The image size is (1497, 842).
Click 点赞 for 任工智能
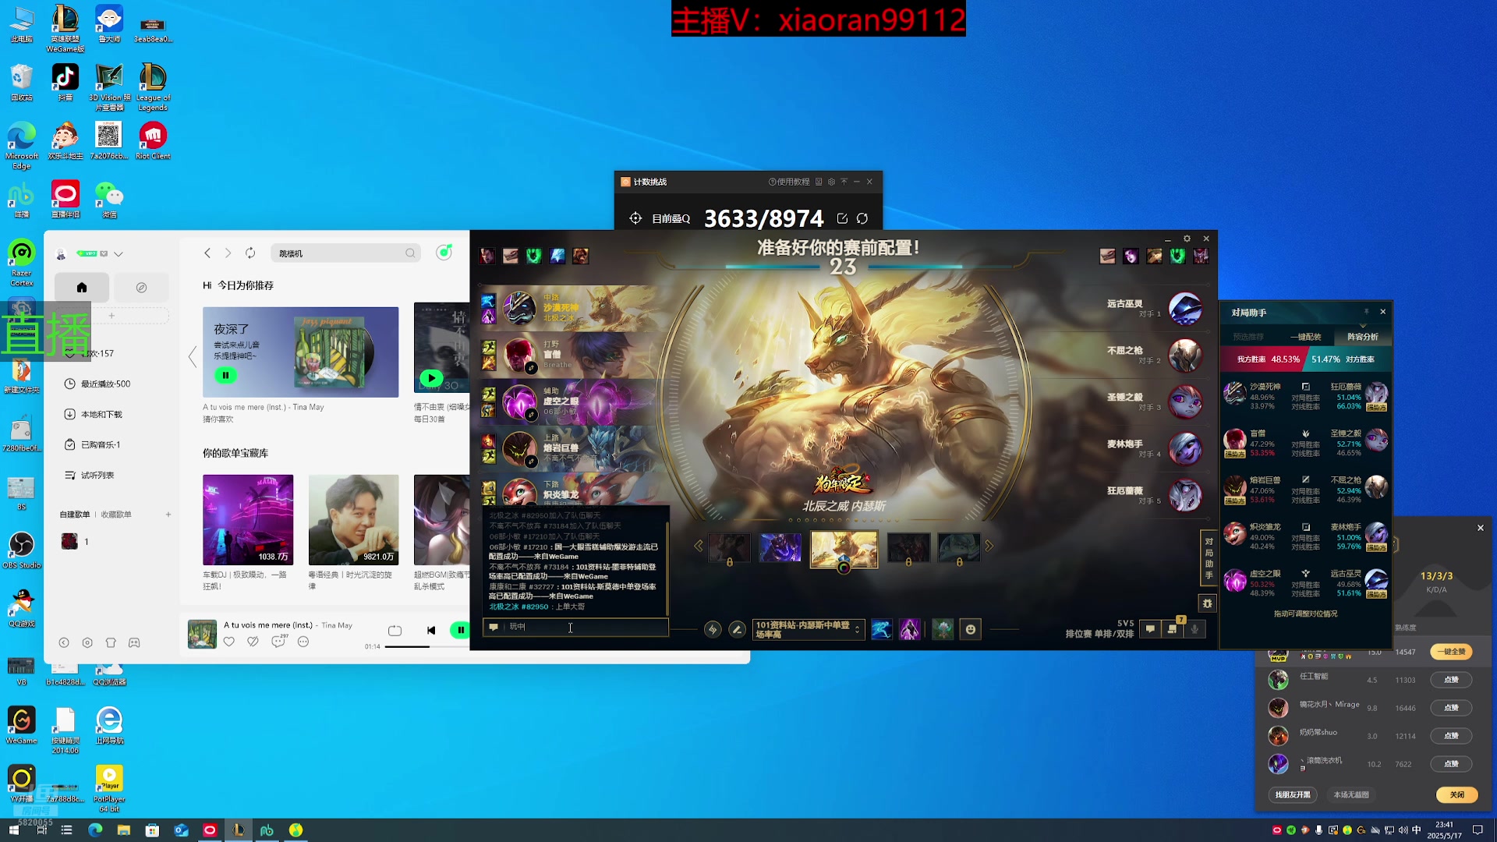click(1451, 680)
